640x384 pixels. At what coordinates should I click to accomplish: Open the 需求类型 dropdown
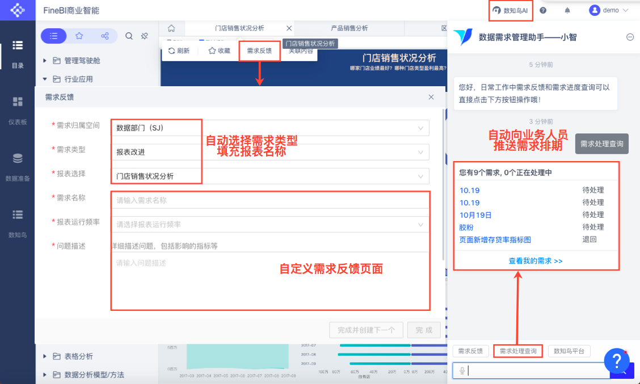(x=270, y=152)
